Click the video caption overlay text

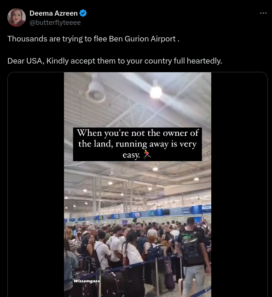tap(138, 144)
